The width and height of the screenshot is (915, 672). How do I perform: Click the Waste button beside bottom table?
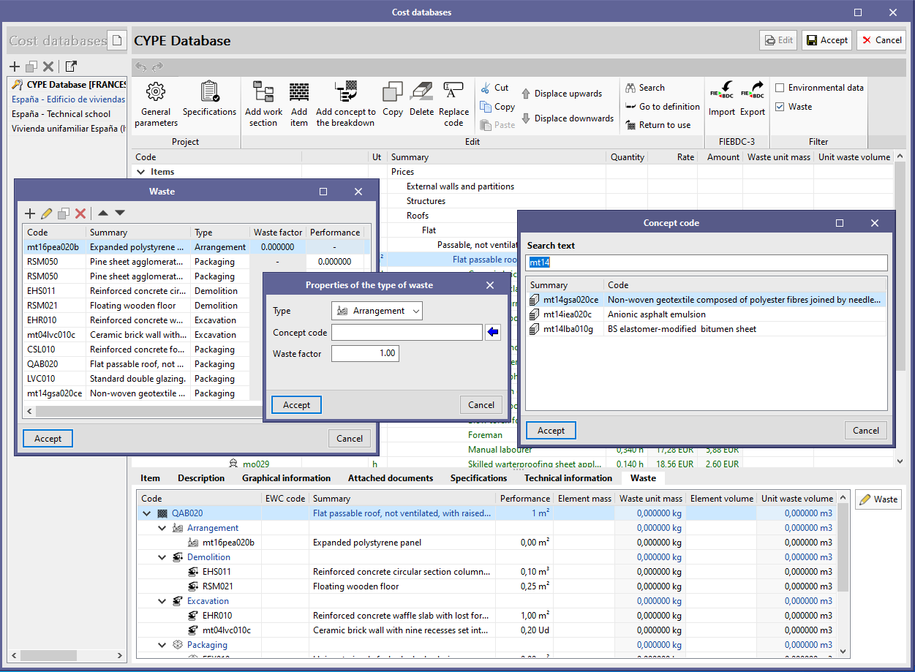click(x=878, y=499)
